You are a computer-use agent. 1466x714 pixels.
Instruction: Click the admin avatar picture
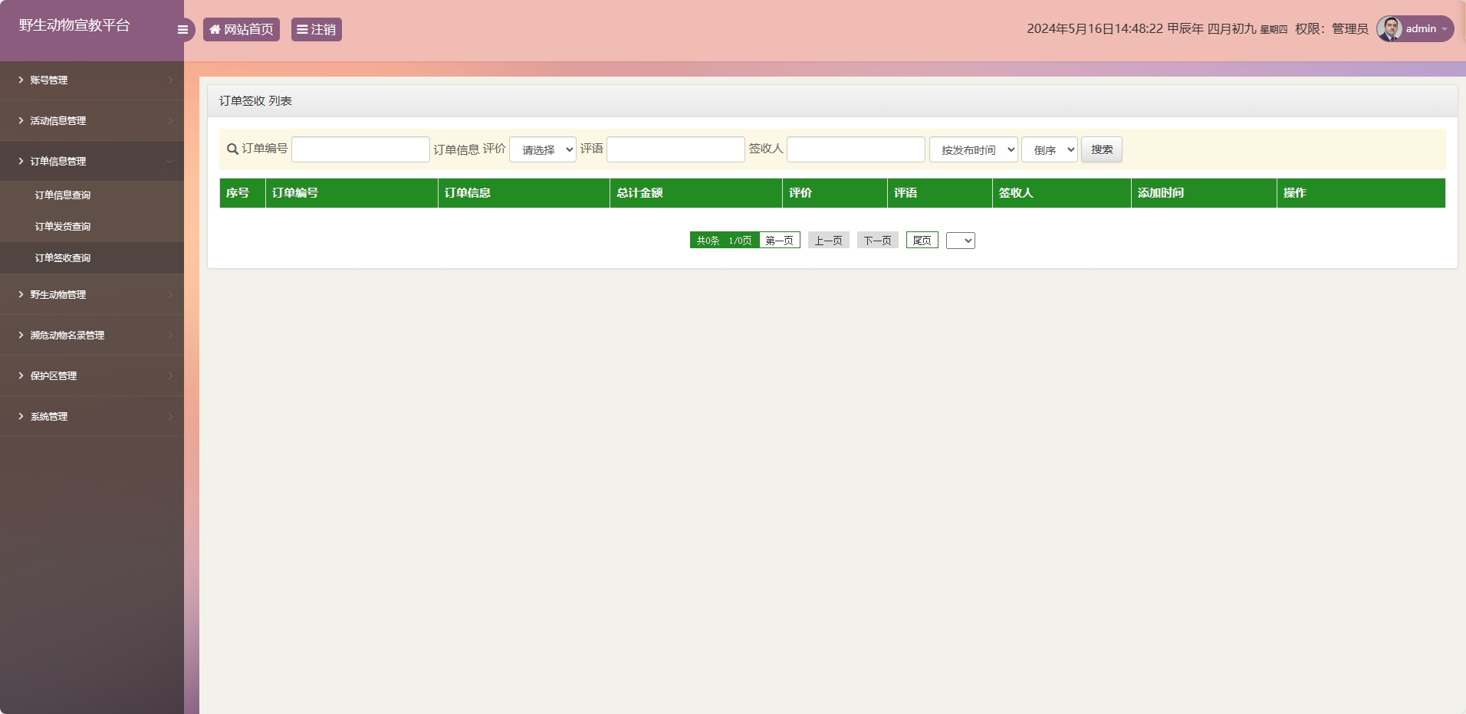click(1389, 29)
